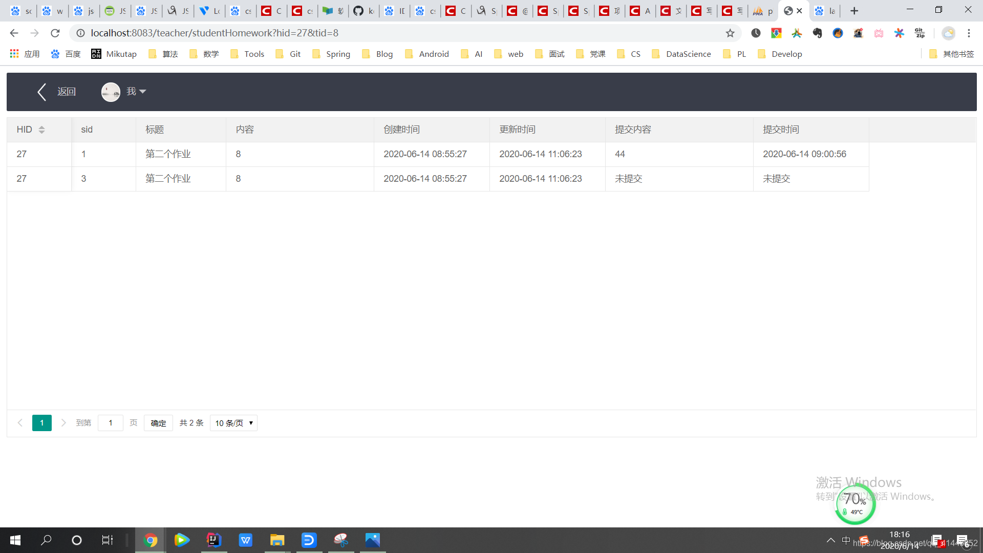The image size is (983, 553).
Task: Open the browsing history clock extension
Action: click(x=756, y=33)
